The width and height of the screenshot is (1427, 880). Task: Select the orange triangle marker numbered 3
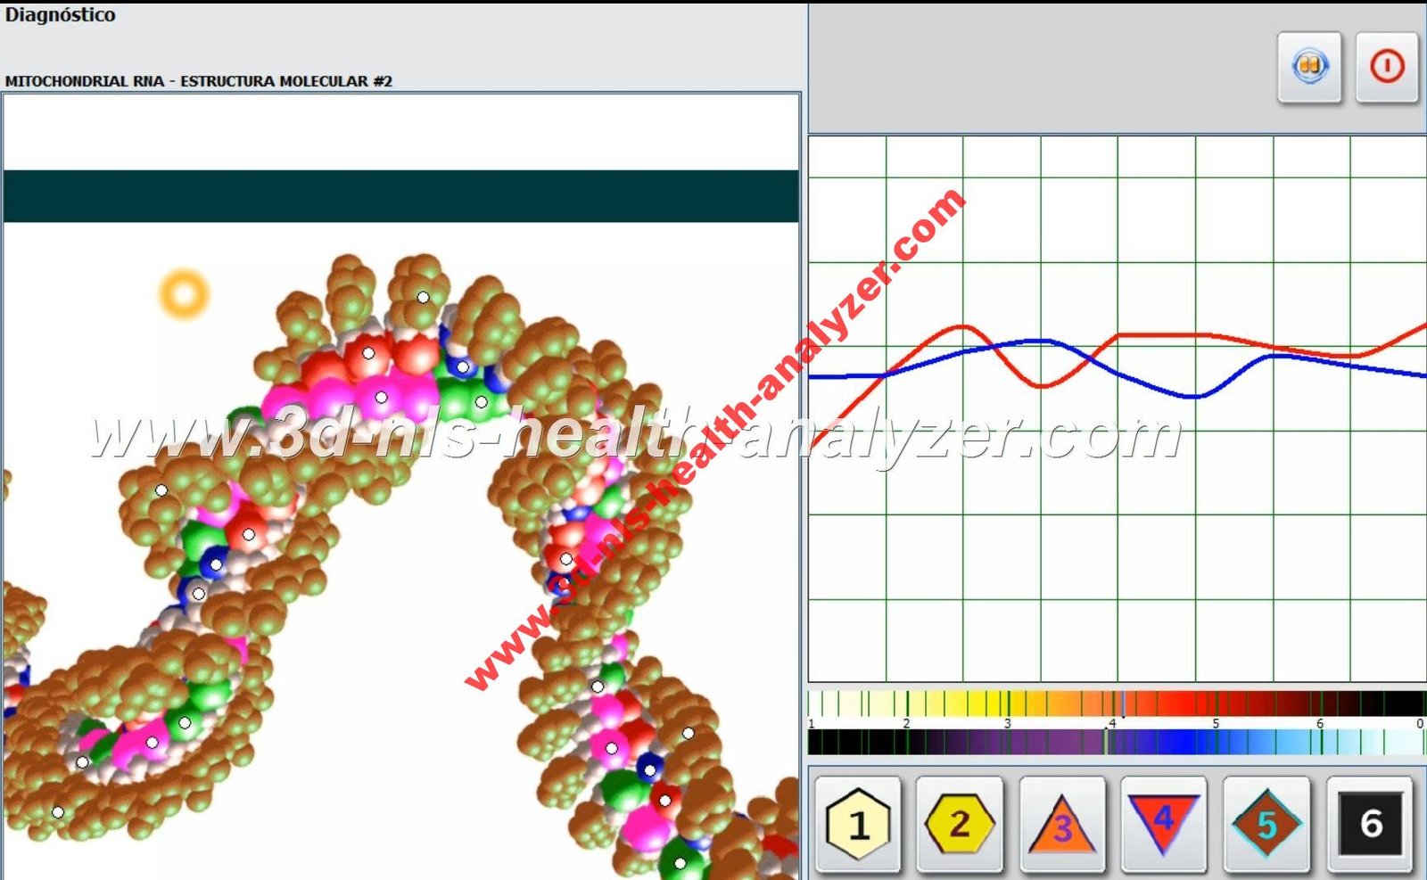tap(1060, 828)
